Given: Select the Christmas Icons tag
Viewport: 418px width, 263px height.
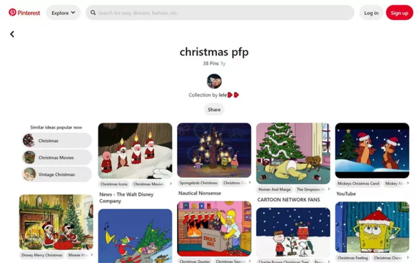Looking at the screenshot, I should [114, 184].
